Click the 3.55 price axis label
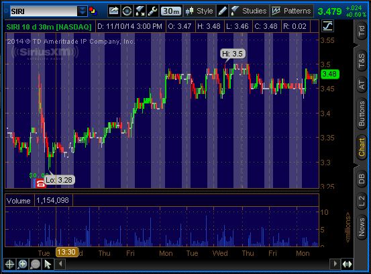This screenshot has width=371, height=274. [x=327, y=40]
